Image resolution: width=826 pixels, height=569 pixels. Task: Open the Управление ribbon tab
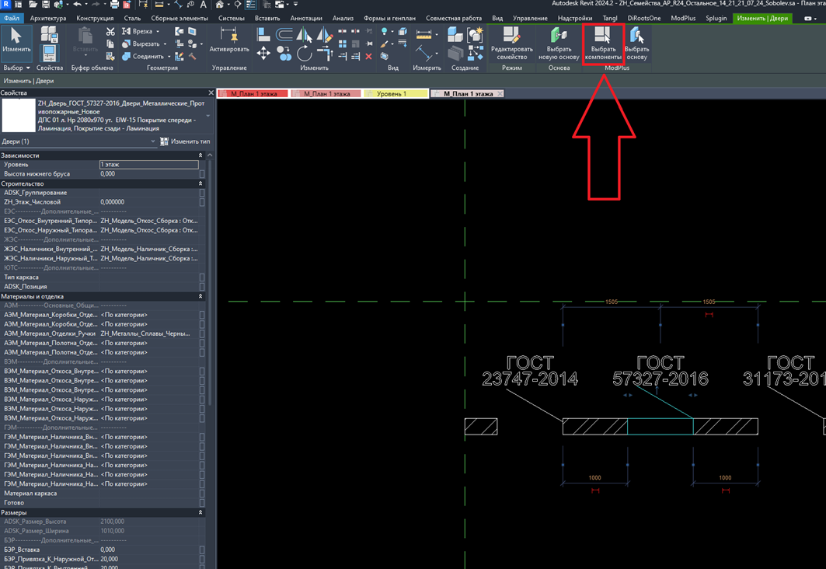(x=530, y=18)
